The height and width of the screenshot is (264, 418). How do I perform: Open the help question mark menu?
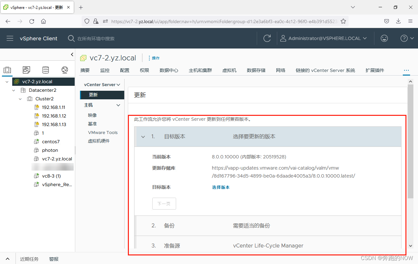[407, 38]
